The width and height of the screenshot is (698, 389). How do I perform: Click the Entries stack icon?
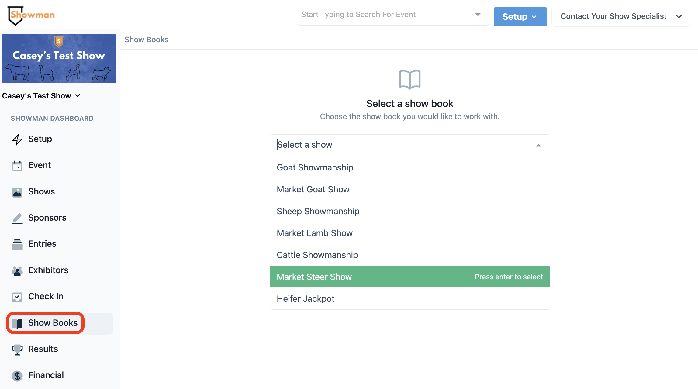pos(17,244)
